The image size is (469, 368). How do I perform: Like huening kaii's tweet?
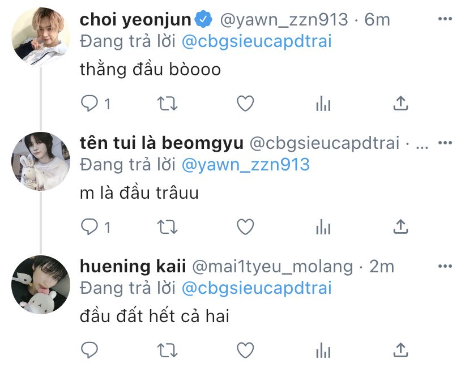pyautogui.click(x=245, y=350)
